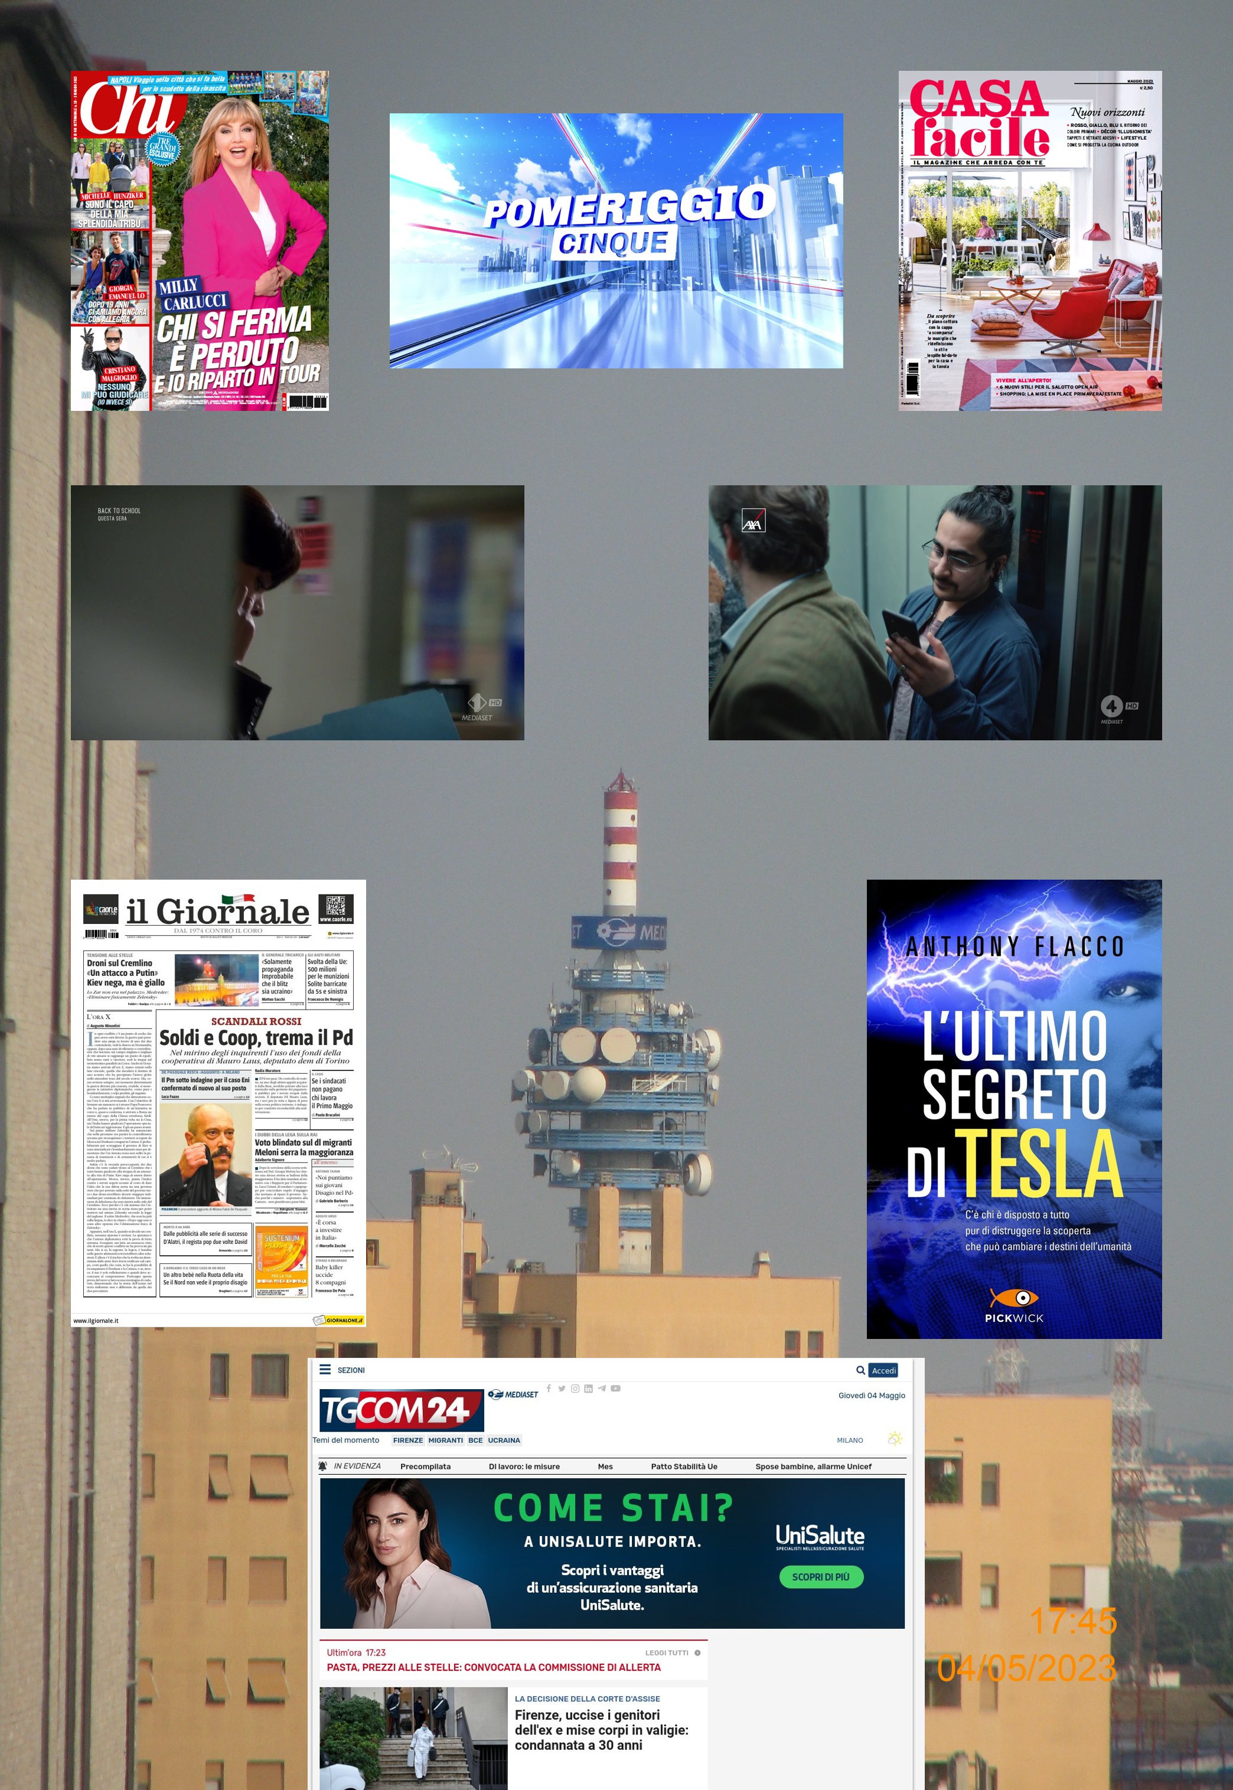Open the Pomeriggio Cinque thumbnail

616,241
